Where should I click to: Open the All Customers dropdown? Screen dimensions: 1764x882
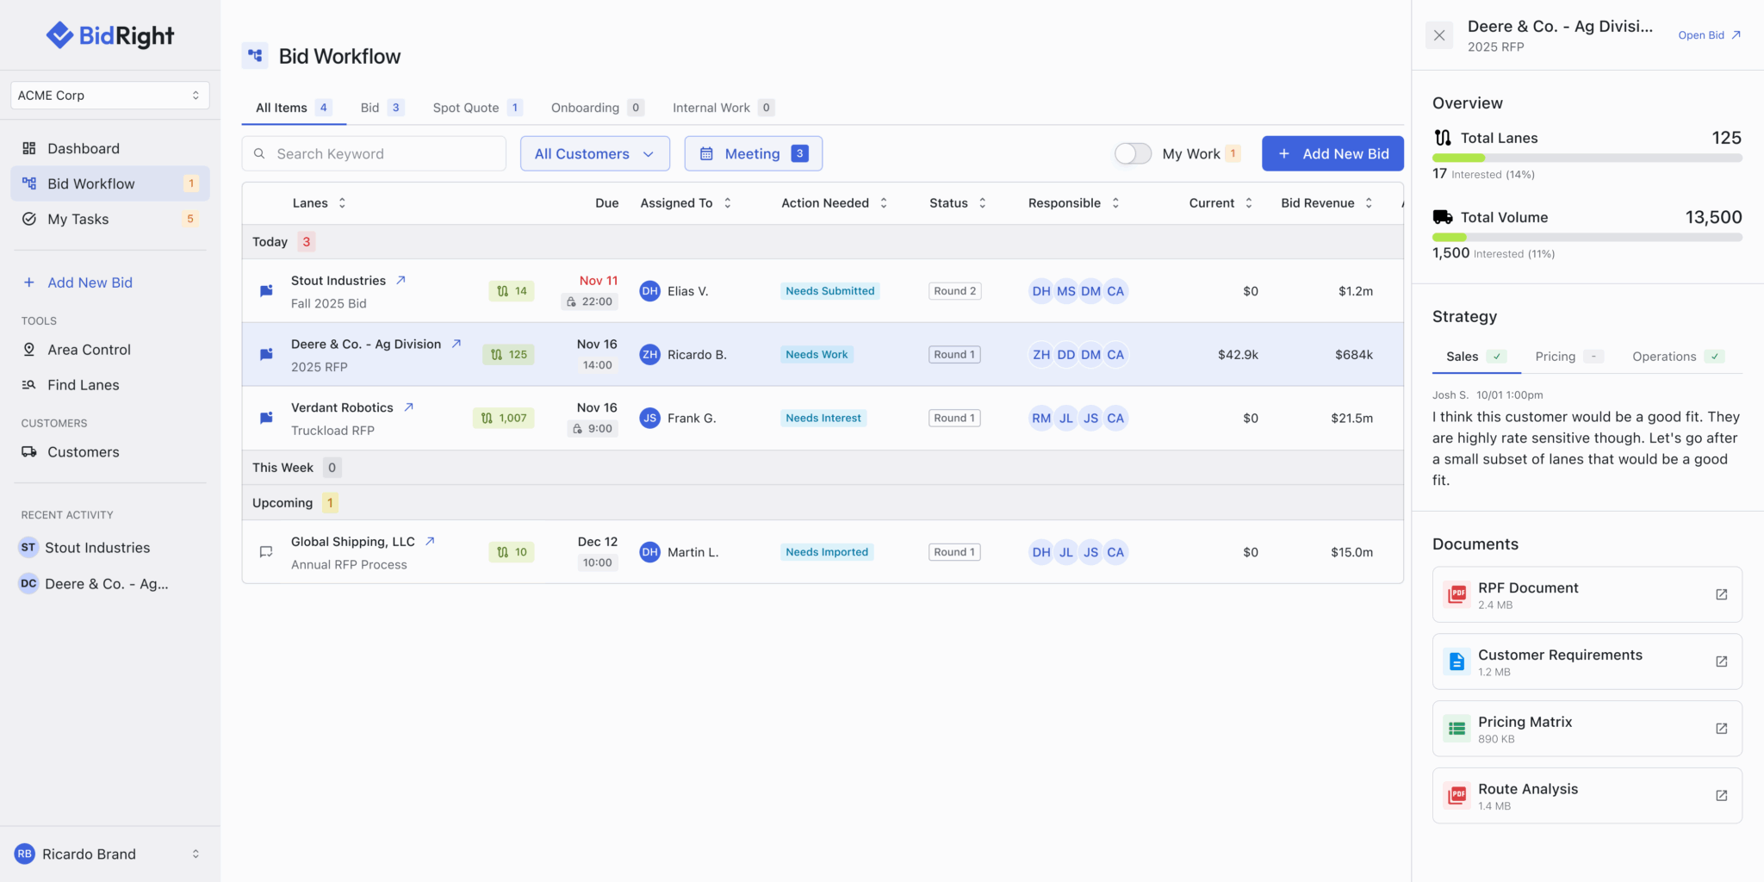tap(594, 153)
